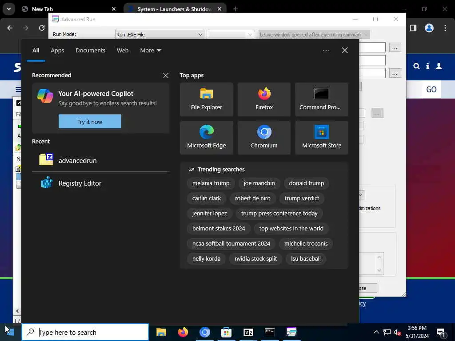455x341 pixels.
Task: Click the browser reload button
Action: coord(42,28)
